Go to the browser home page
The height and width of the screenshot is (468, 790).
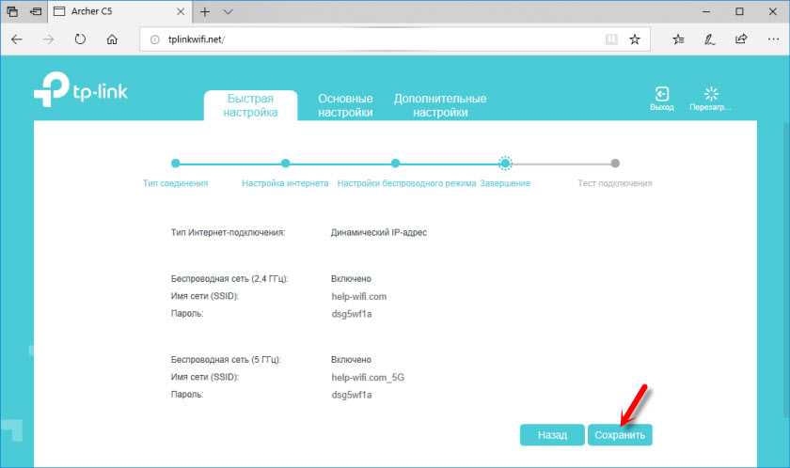(x=112, y=39)
